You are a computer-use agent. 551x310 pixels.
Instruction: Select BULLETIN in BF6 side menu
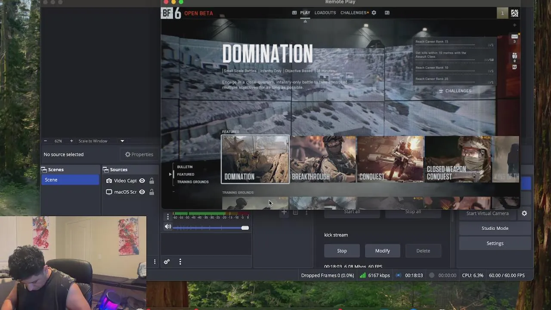tap(185, 167)
